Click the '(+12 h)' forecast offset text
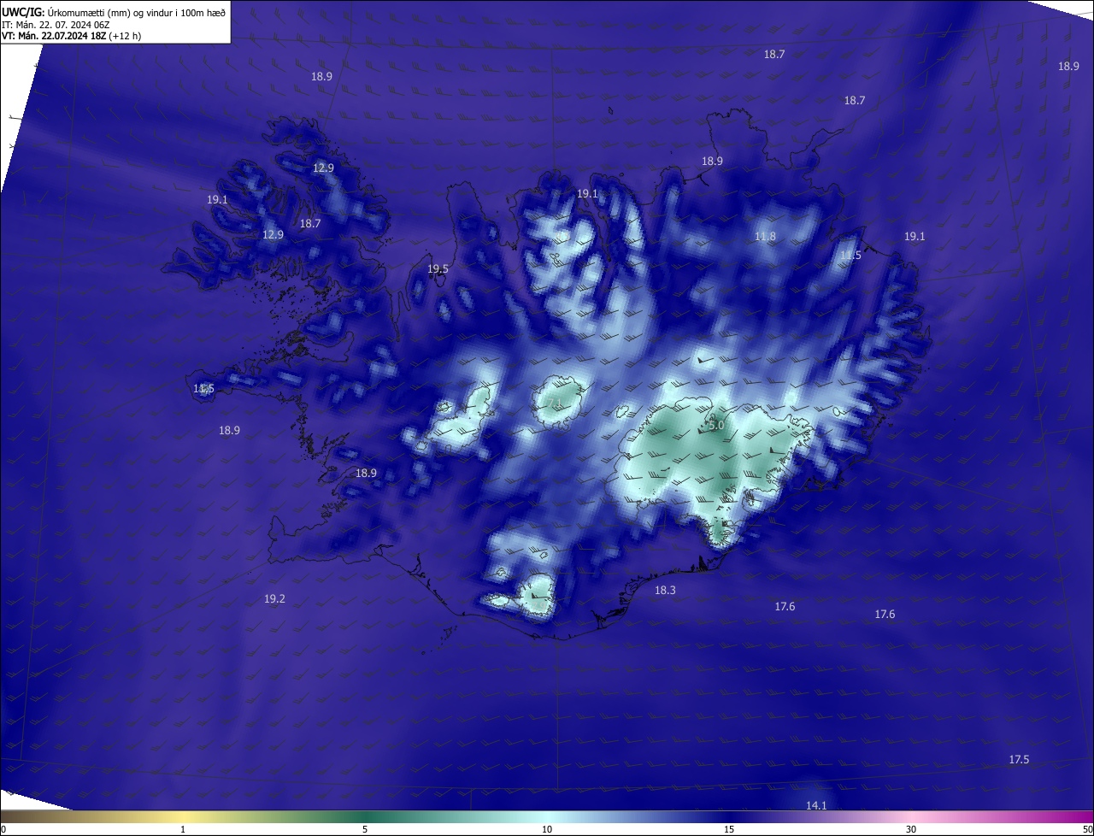The image size is (1094, 836). [126, 36]
